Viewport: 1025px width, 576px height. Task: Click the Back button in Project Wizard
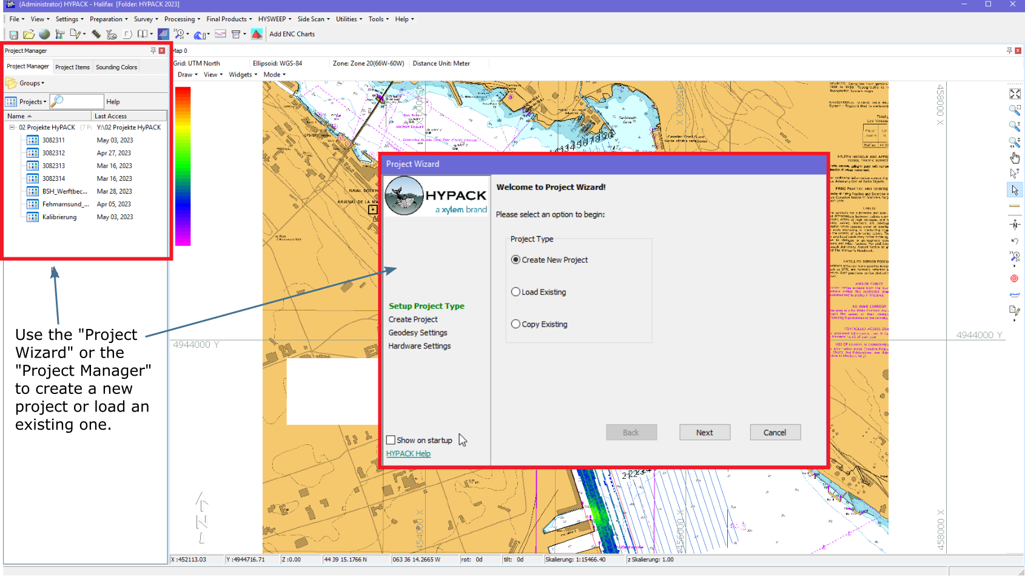pyautogui.click(x=631, y=432)
